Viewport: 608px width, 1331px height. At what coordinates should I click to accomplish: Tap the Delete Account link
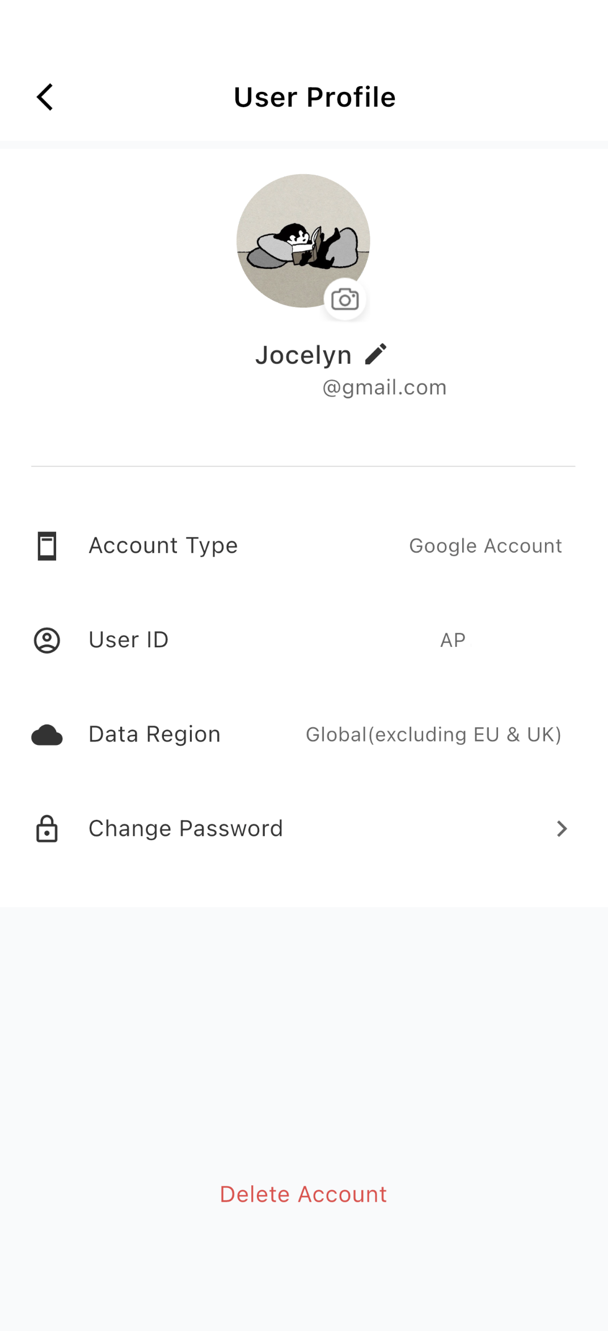(303, 1194)
